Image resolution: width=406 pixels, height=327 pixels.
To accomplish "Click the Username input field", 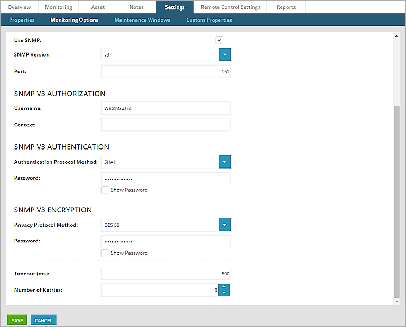I will point(165,108).
